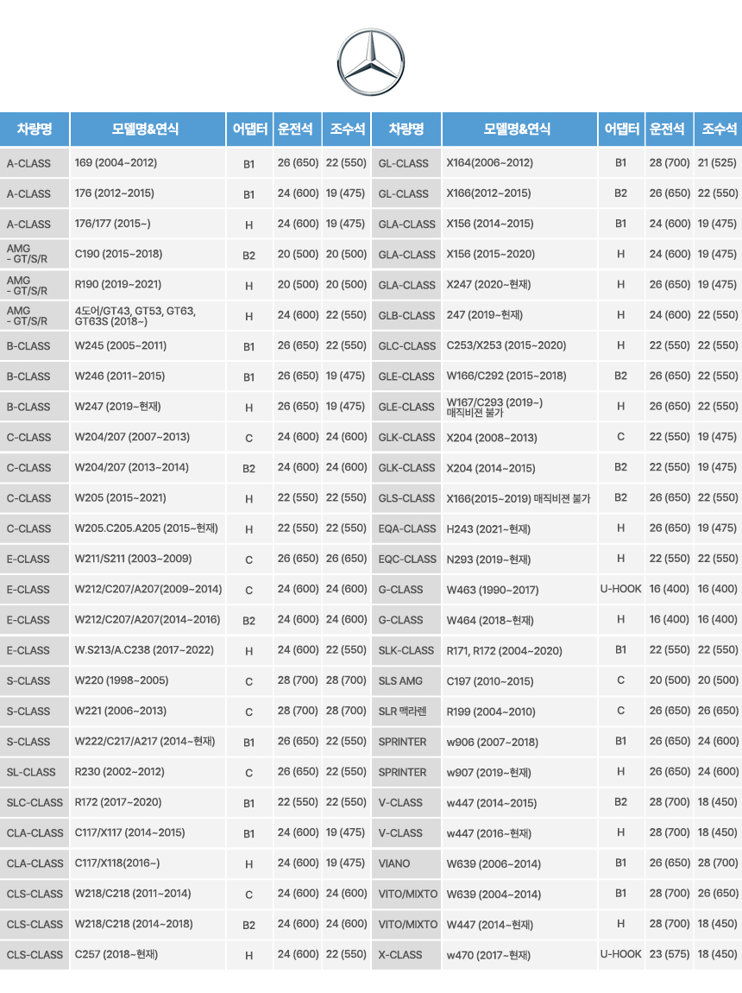Select the EQA-CLASS vehicle name cell

tap(407, 528)
